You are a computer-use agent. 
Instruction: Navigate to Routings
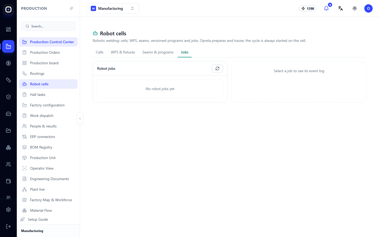[x=48, y=73]
